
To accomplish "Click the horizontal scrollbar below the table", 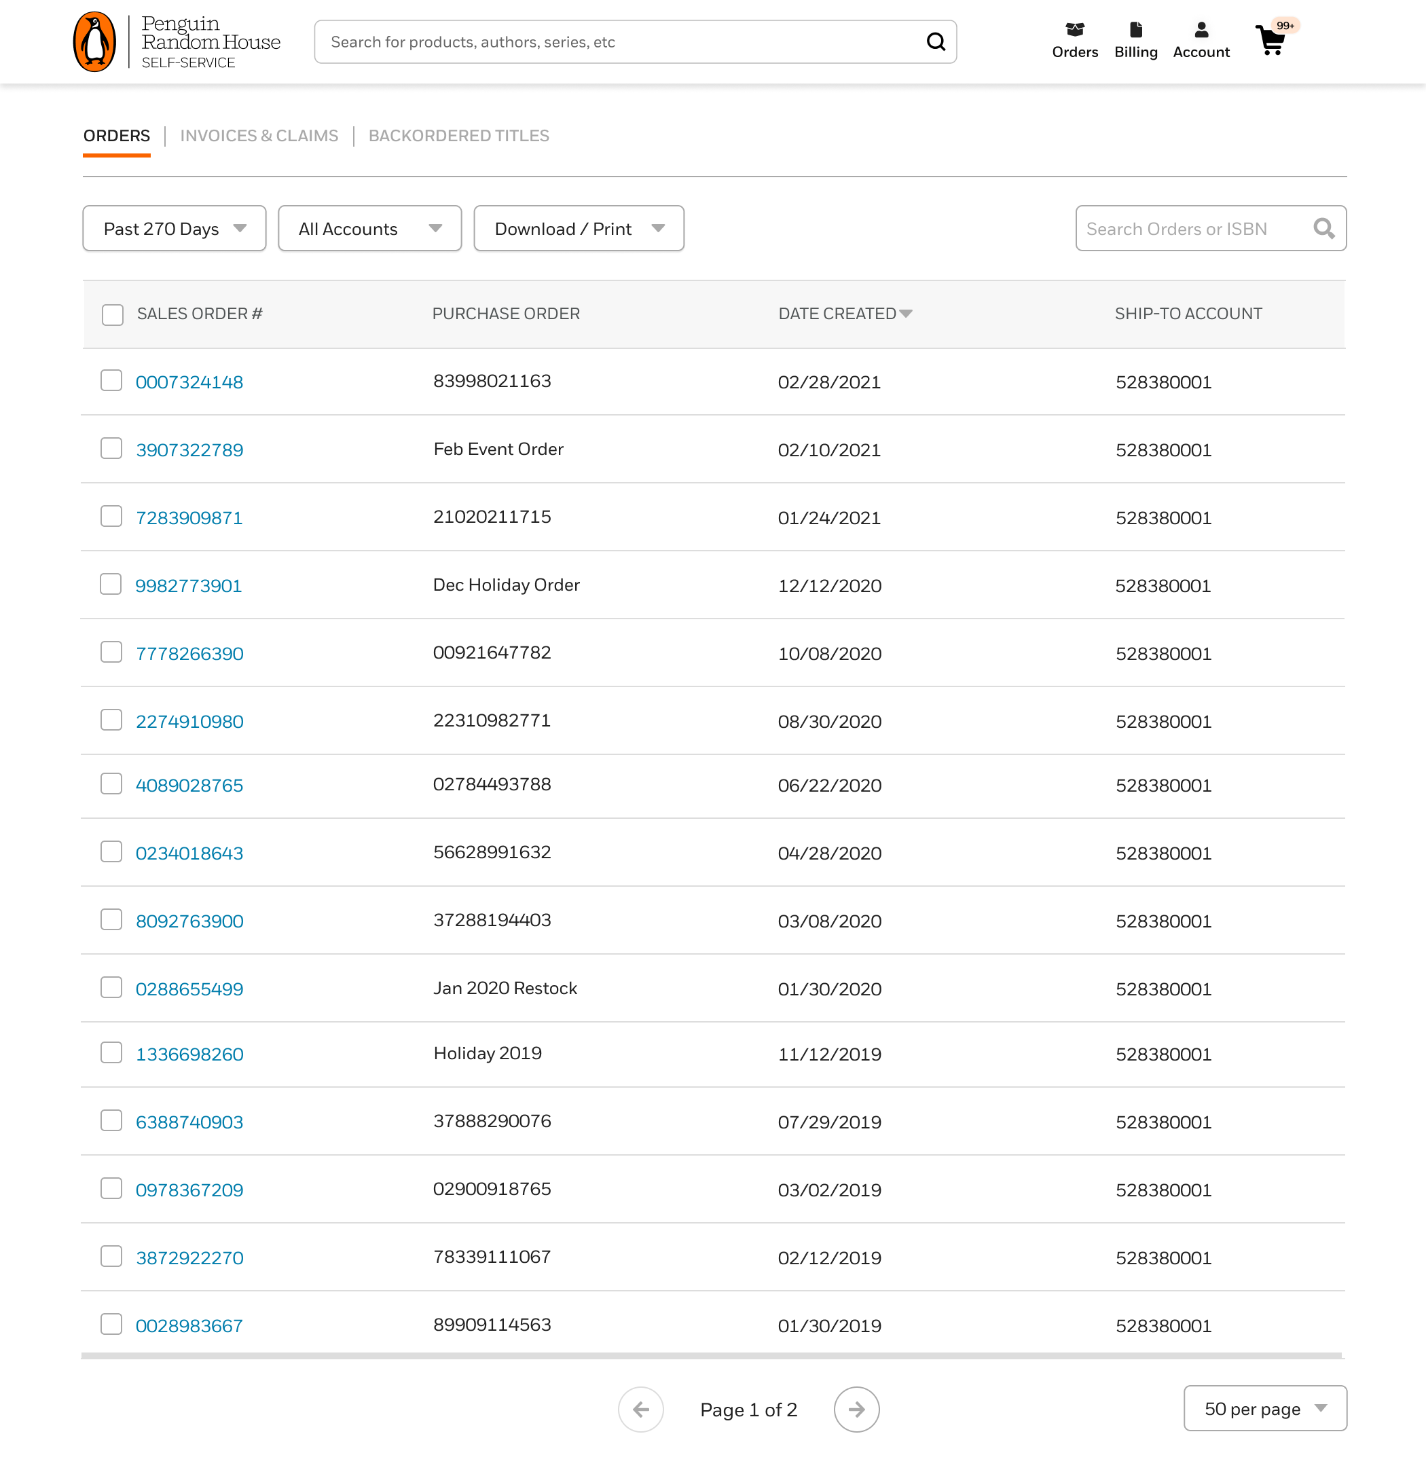I will tap(711, 1356).
